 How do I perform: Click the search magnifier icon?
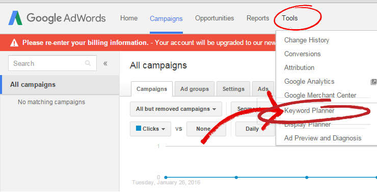point(88,63)
